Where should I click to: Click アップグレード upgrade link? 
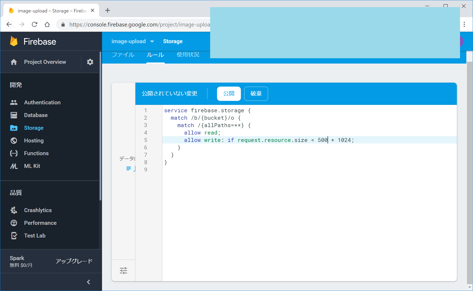(x=74, y=261)
